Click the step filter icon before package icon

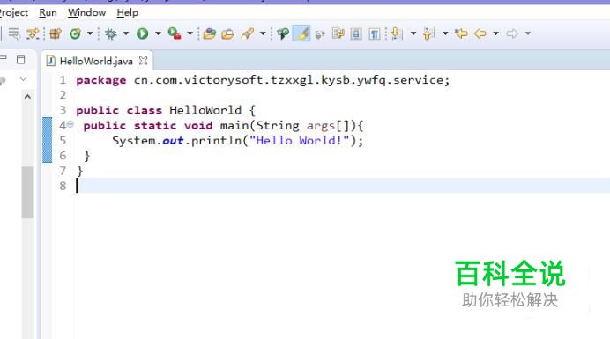pyautogui.click(x=33, y=33)
